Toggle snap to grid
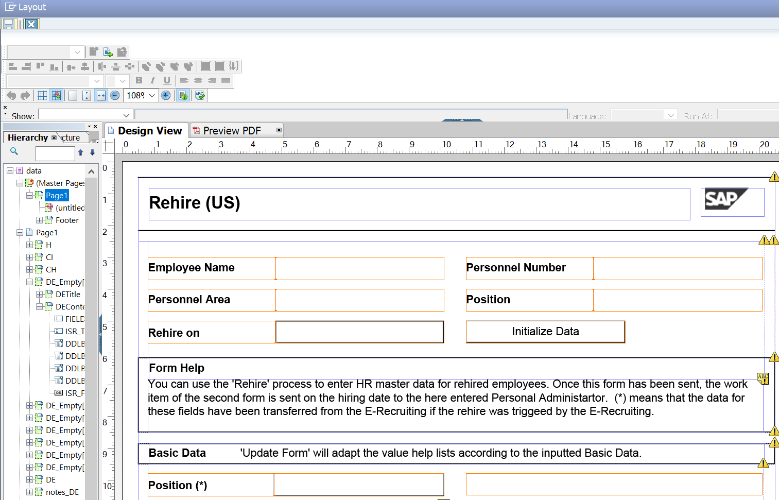779x500 pixels. pyautogui.click(x=57, y=95)
